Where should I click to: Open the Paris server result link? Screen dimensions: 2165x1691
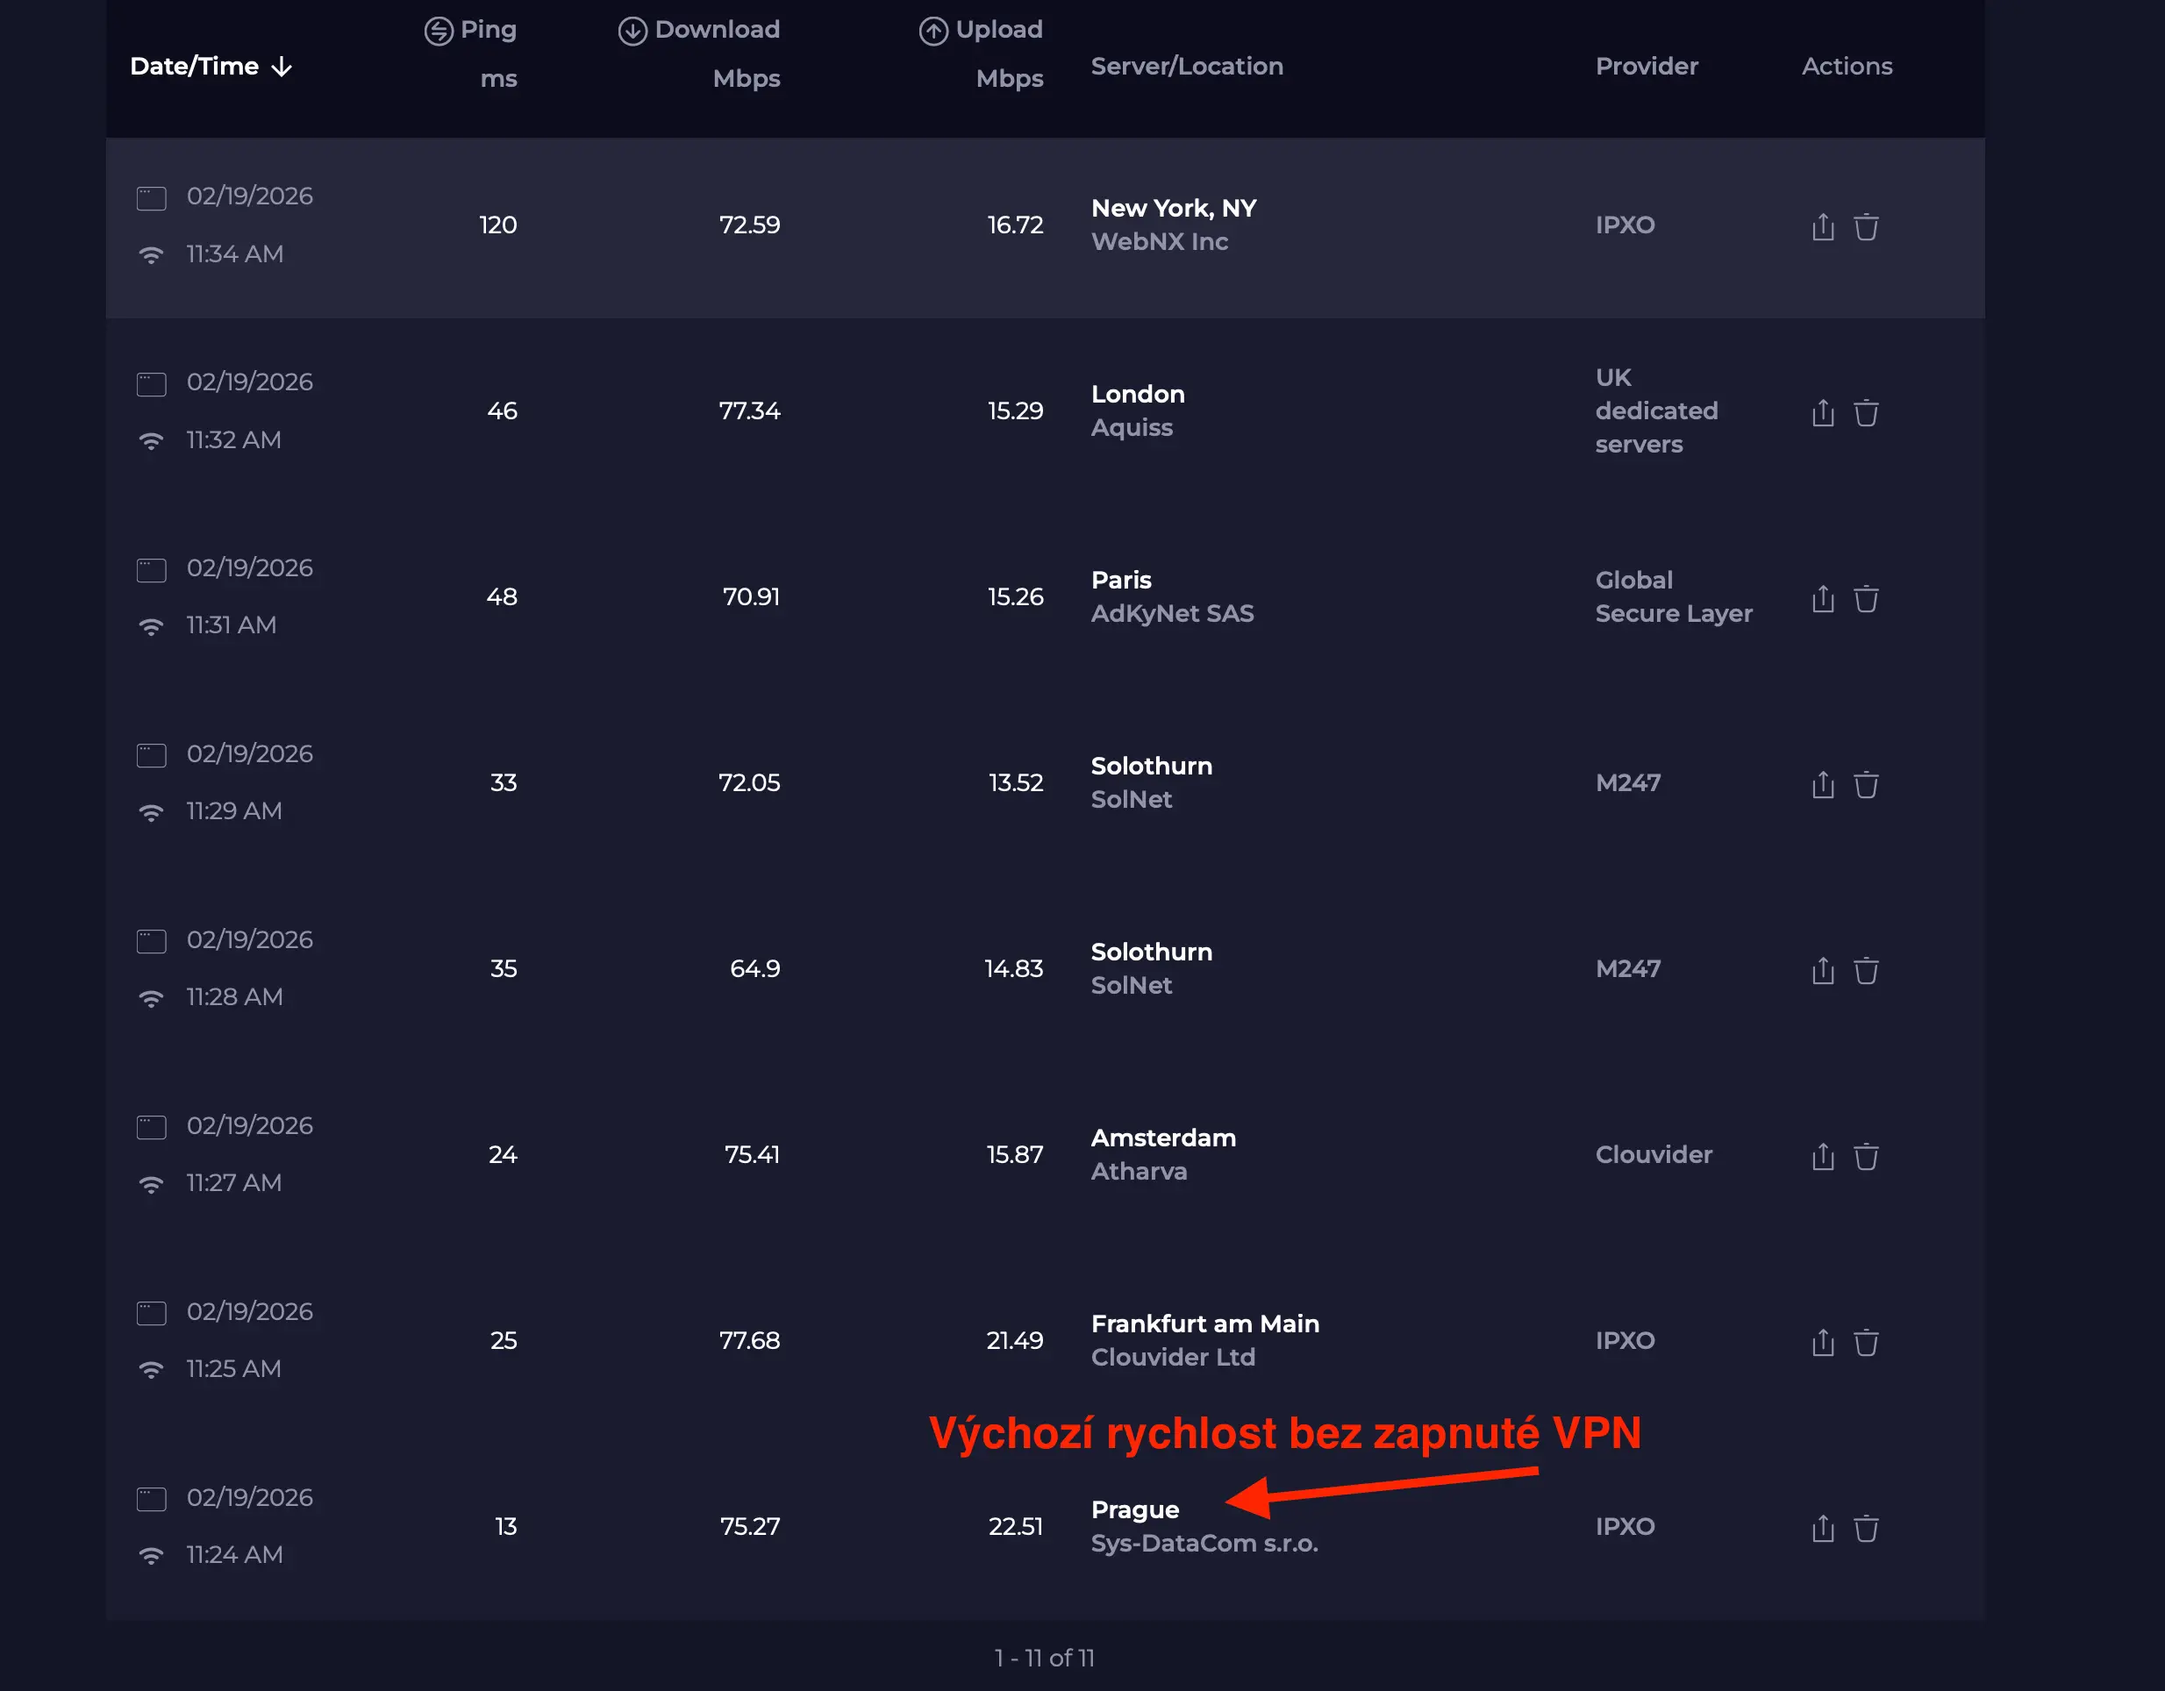1120,580
